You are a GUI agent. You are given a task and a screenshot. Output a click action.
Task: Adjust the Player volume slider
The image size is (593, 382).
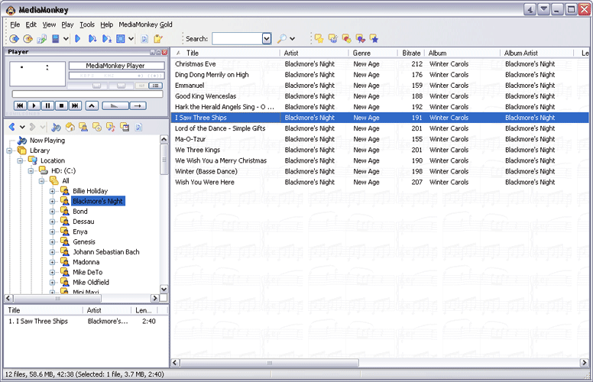point(96,86)
